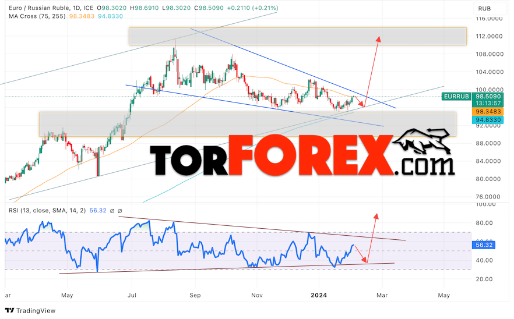Click the orange 98.3483 MA legend value

tap(82, 16)
